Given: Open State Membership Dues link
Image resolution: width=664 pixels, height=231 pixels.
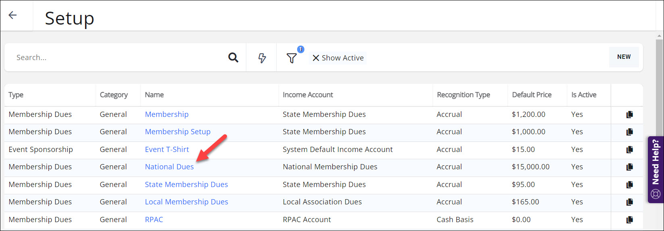Looking at the screenshot, I should click(186, 185).
